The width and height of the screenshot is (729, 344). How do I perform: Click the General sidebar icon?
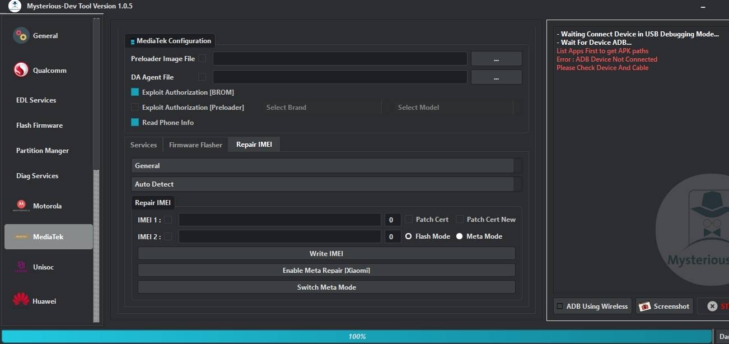20,35
